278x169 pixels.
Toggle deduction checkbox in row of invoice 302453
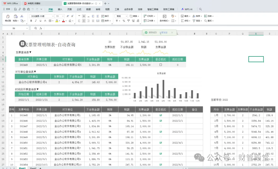161,159
